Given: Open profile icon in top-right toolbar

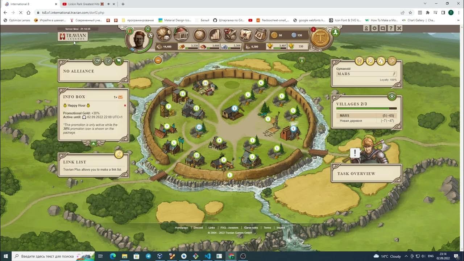Looking at the screenshot, I should pyautogui.click(x=366, y=28).
